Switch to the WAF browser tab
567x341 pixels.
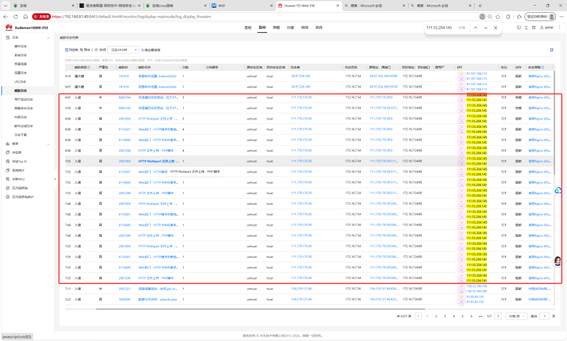[241, 6]
